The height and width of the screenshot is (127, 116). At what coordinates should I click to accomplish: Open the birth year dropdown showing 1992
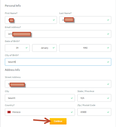(x=85, y=48)
